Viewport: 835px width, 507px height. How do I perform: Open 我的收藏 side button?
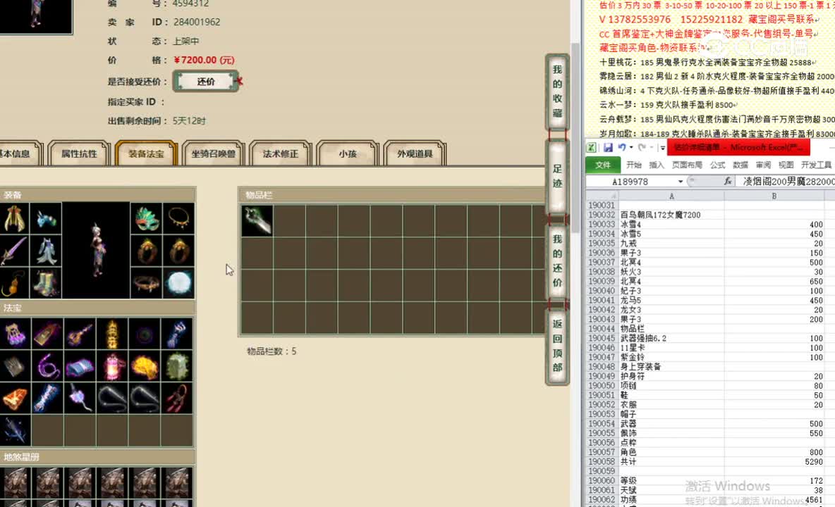(558, 91)
